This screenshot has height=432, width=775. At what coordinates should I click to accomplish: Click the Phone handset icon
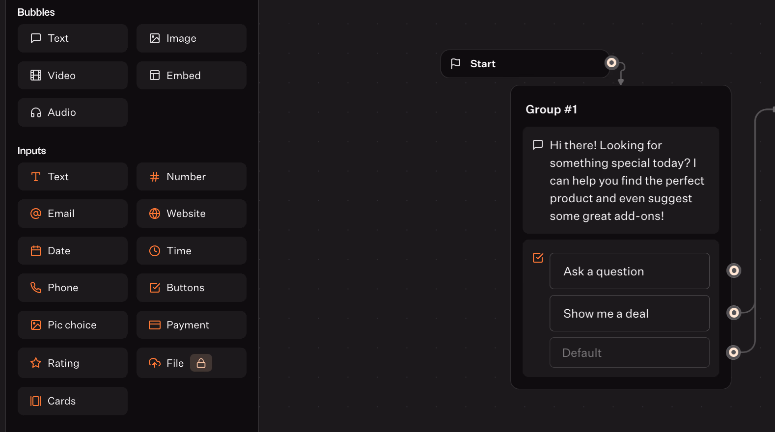point(36,288)
